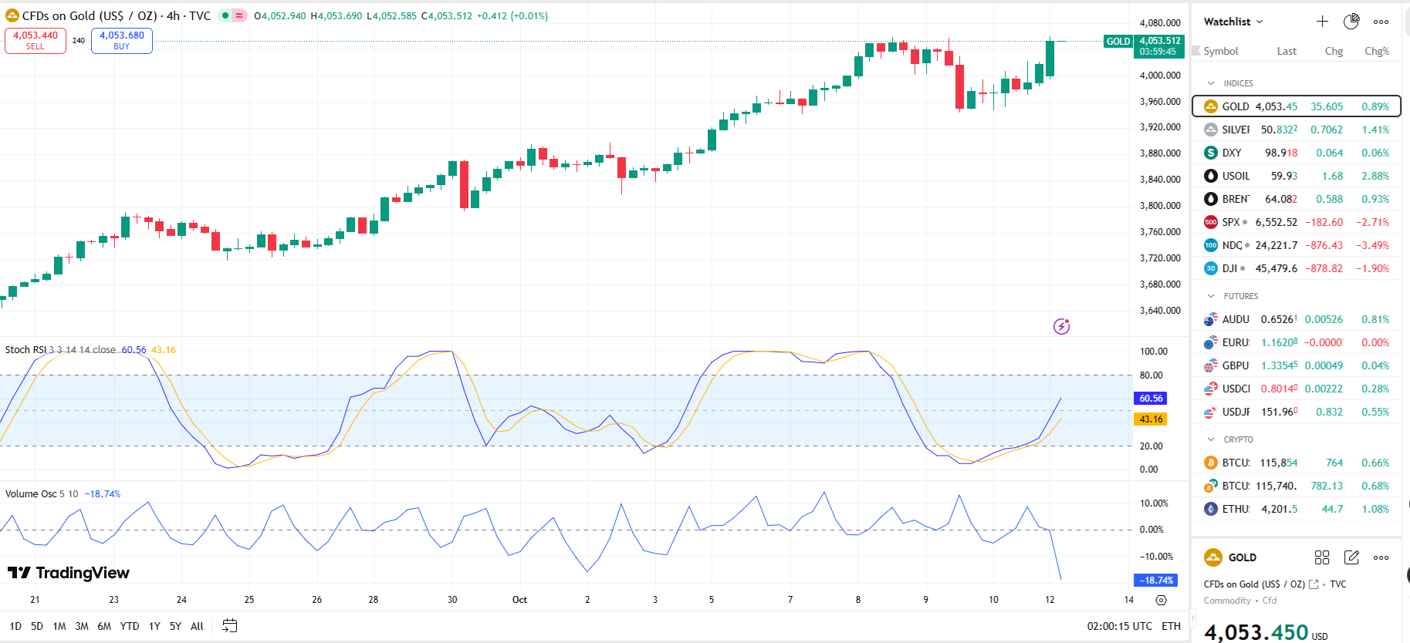
Task: Open the grid layout icon in GOLD details
Action: point(1322,557)
